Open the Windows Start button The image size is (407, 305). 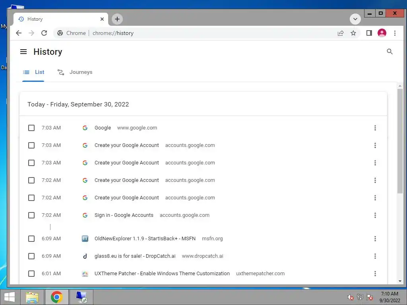[10, 297]
